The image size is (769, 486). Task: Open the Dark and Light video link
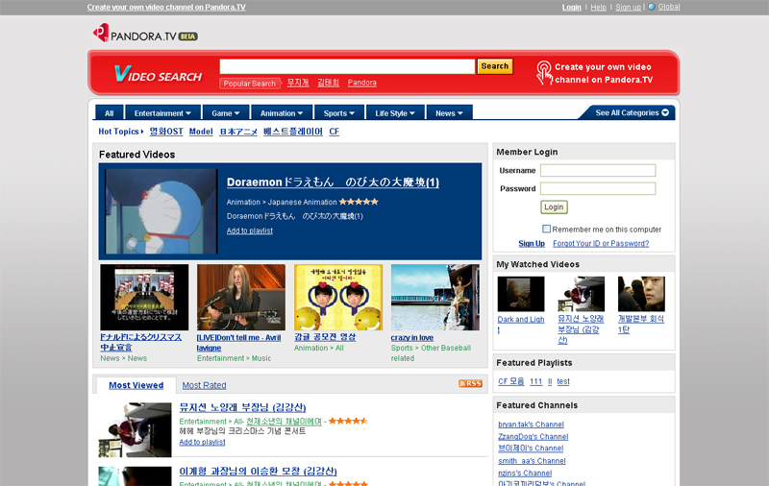pyautogui.click(x=521, y=325)
